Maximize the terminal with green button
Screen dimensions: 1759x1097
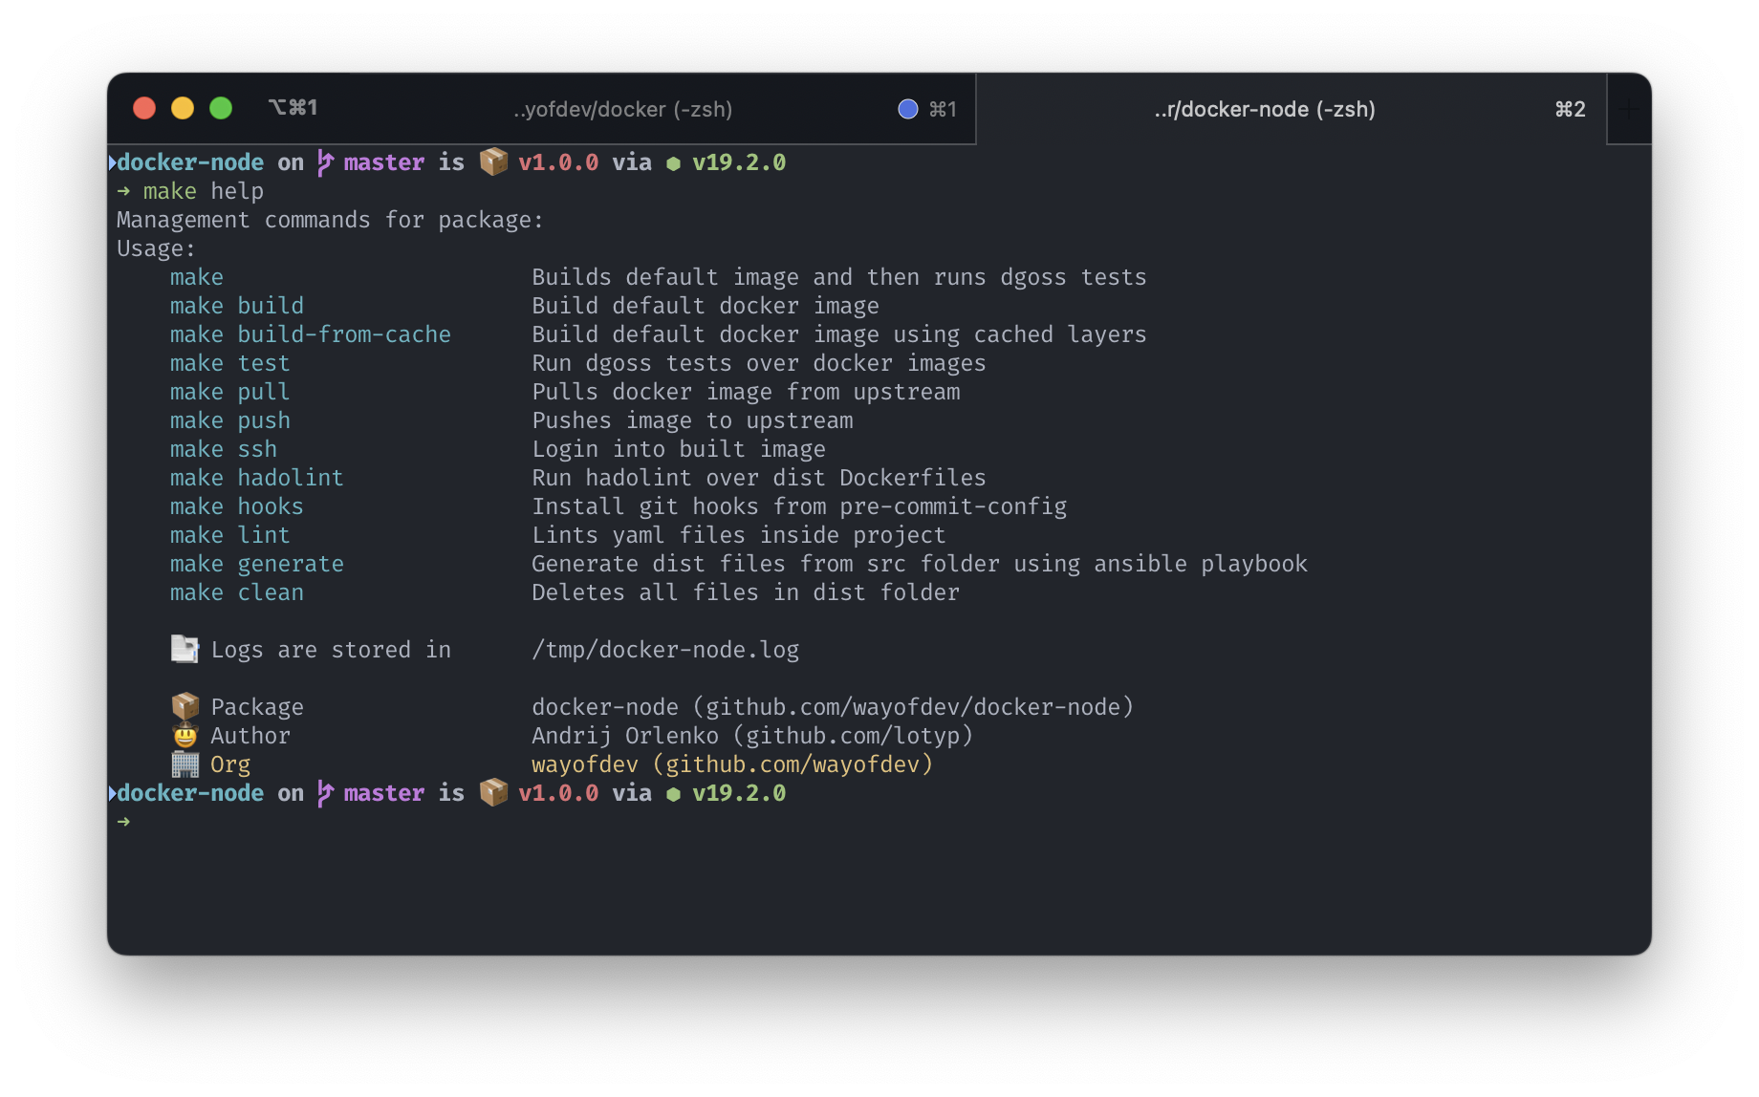(x=221, y=108)
